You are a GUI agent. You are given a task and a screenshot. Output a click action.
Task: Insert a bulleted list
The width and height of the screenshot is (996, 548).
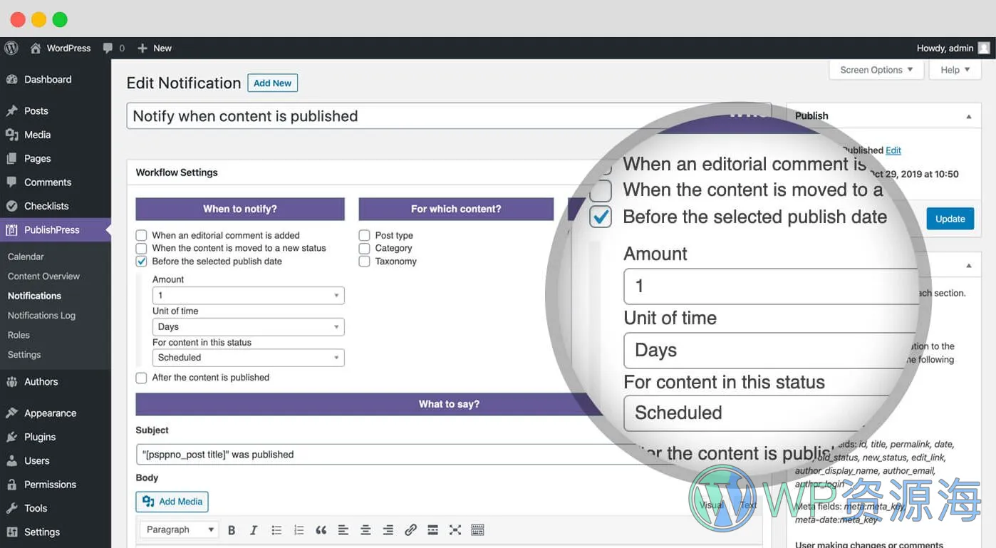click(x=276, y=530)
